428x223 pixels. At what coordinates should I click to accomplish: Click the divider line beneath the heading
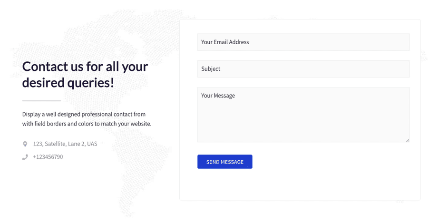[41, 101]
